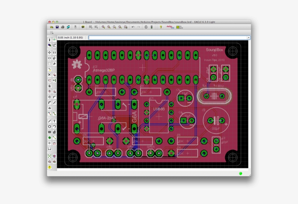
Task: Select the Move tool
Action: pyautogui.click(x=49, y=53)
